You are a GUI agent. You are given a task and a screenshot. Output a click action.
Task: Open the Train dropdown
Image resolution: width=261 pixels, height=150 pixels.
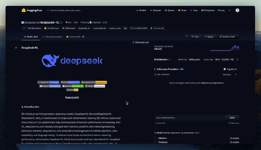[196, 37]
